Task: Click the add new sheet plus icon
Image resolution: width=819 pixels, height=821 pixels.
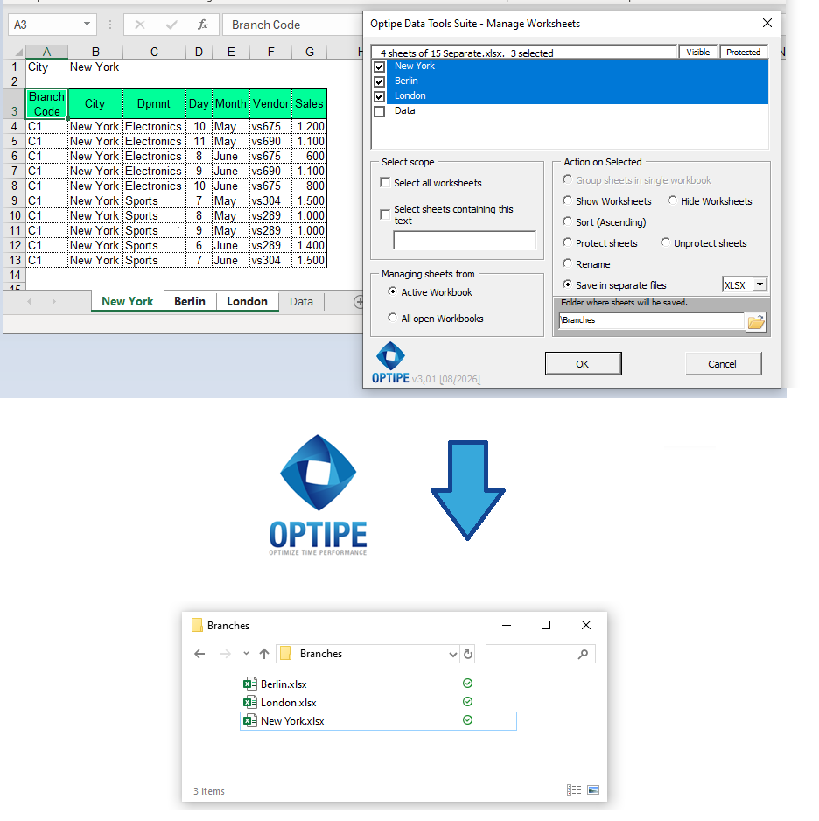Action: tap(359, 302)
